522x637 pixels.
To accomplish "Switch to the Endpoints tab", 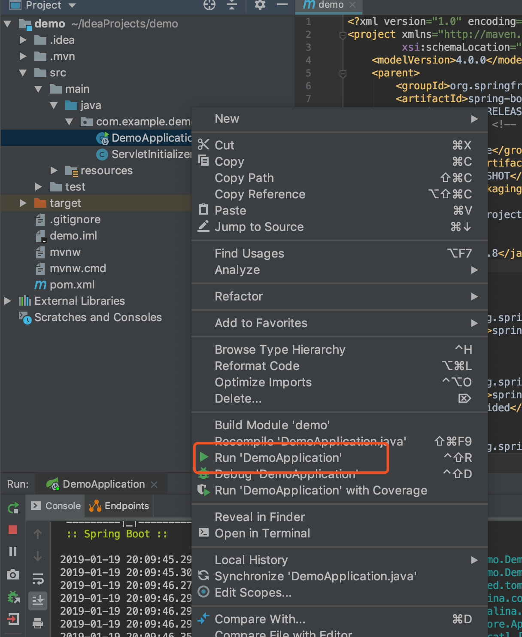I will tap(119, 506).
